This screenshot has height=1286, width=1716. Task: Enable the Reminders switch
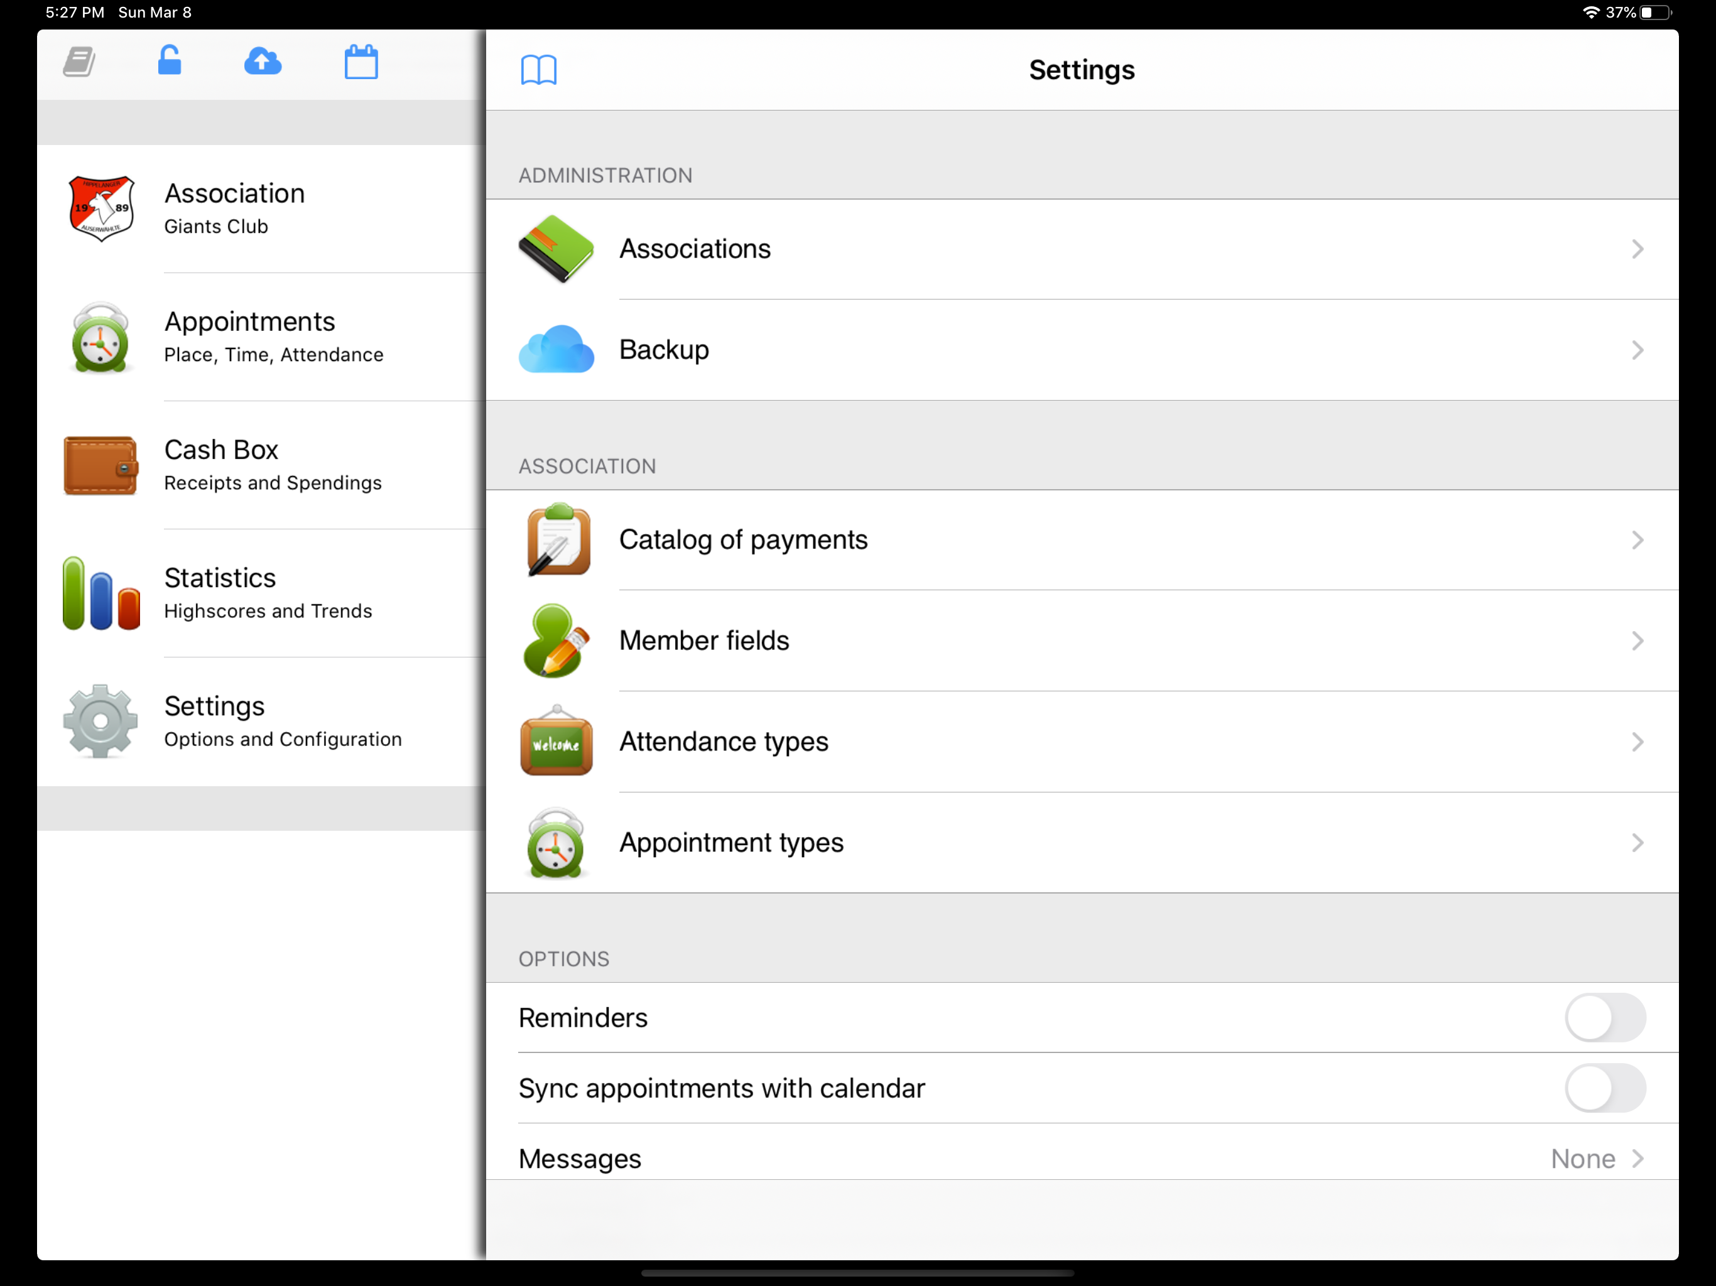click(1605, 1018)
